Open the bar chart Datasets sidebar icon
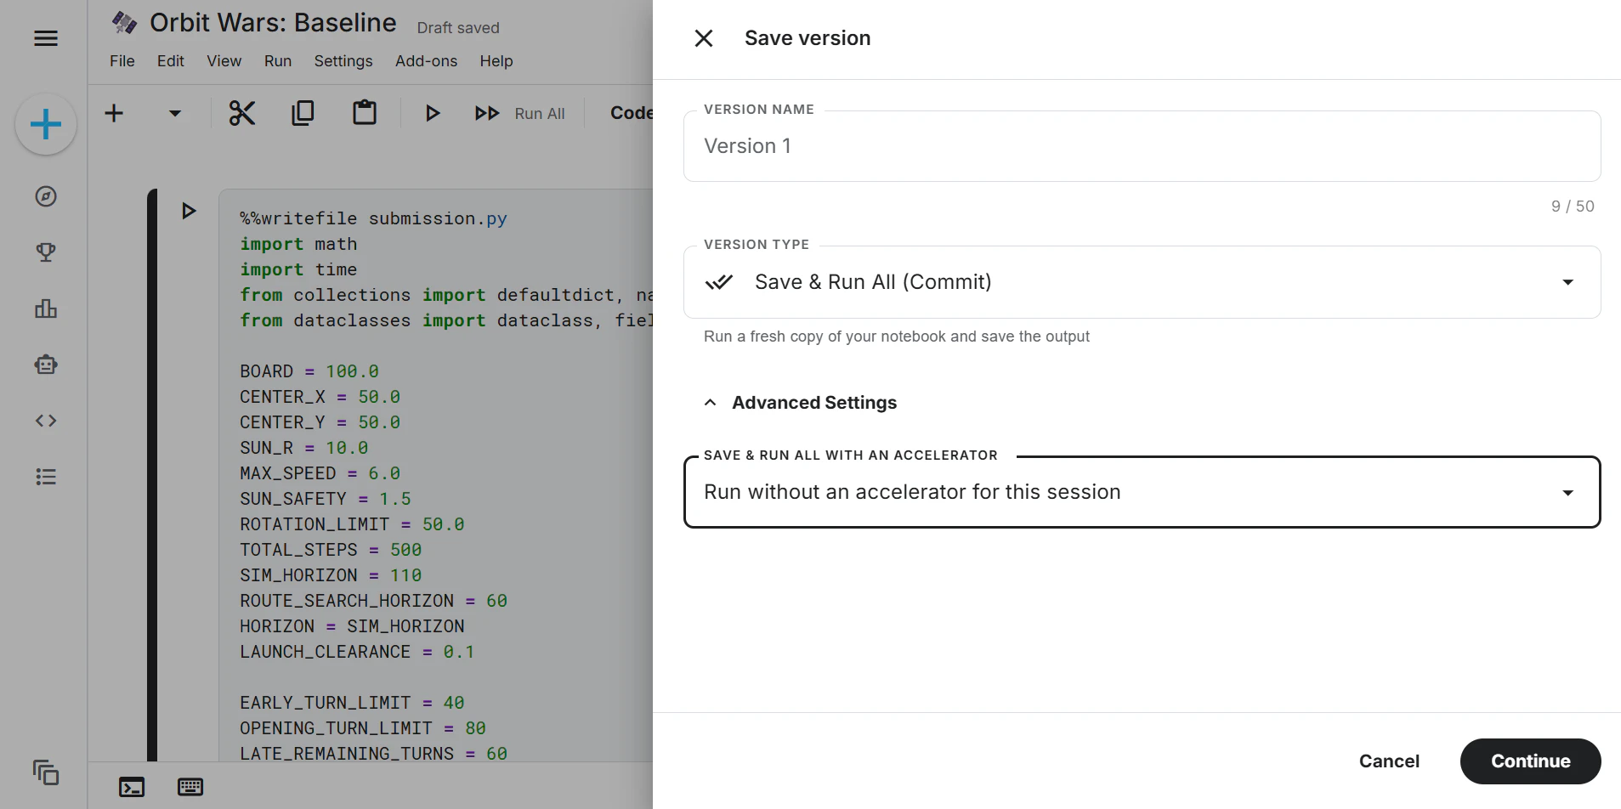This screenshot has height=809, width=1621. tap(46, 308)
